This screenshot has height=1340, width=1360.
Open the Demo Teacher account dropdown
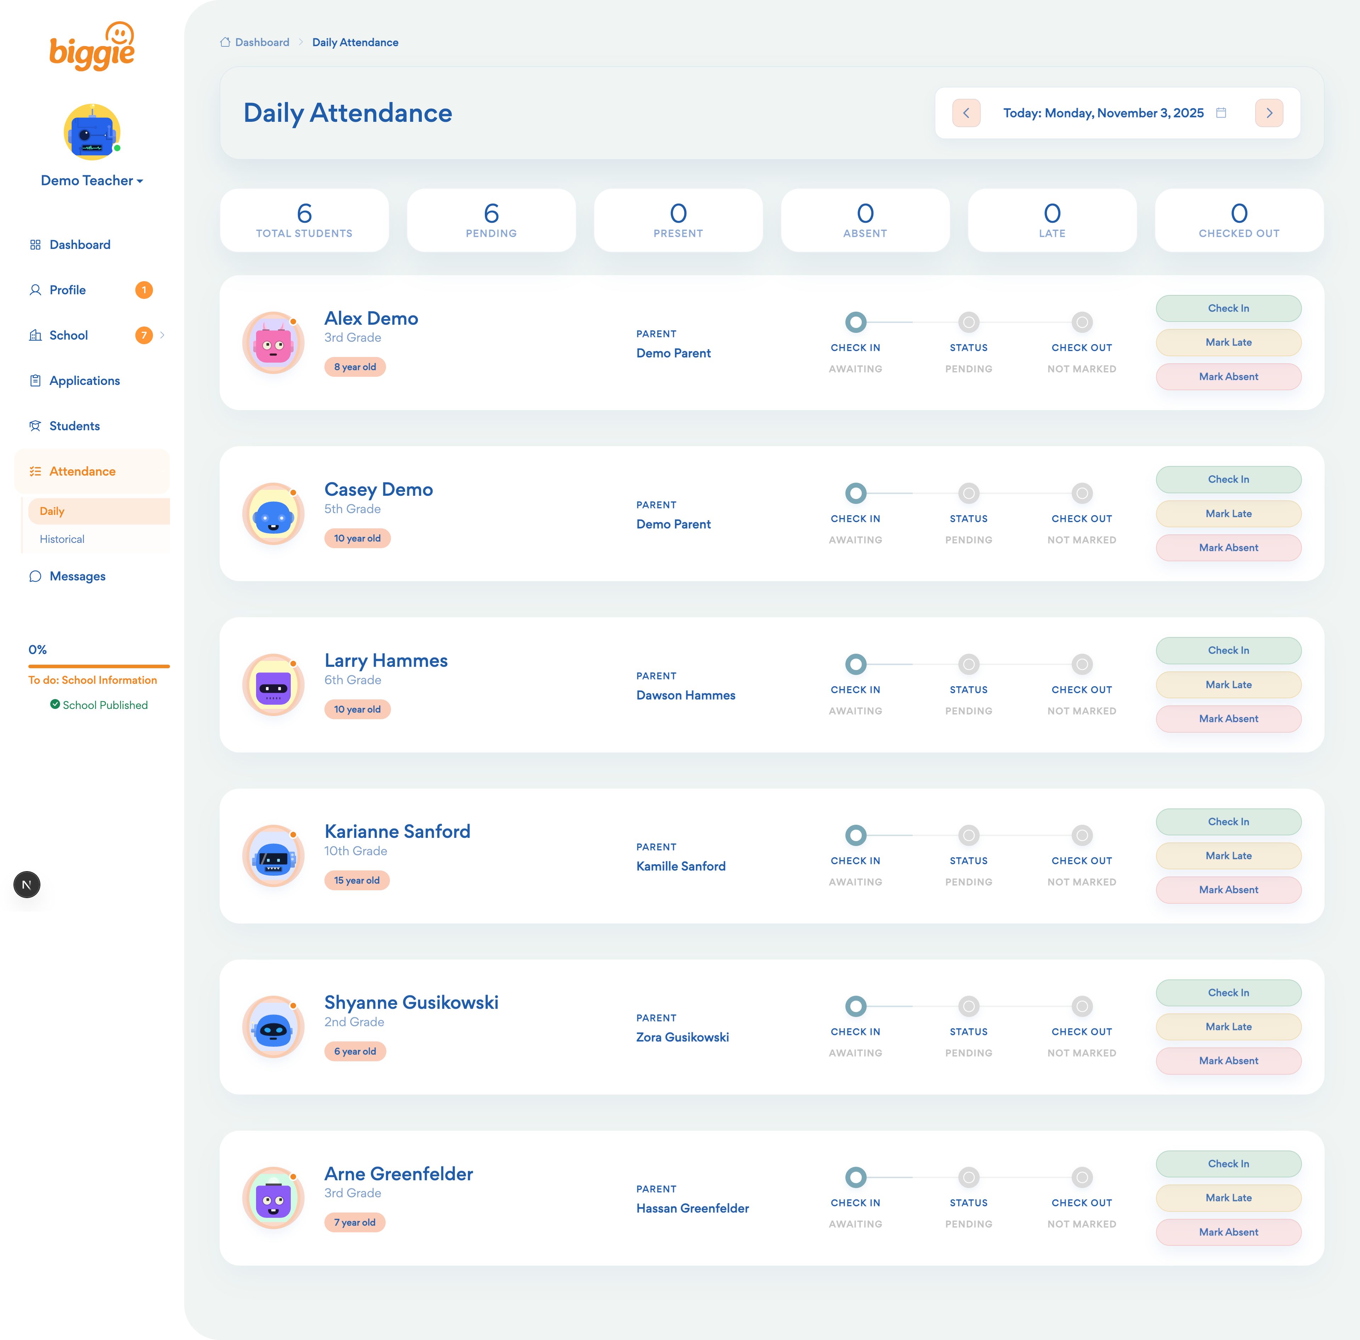pos(91,180)
